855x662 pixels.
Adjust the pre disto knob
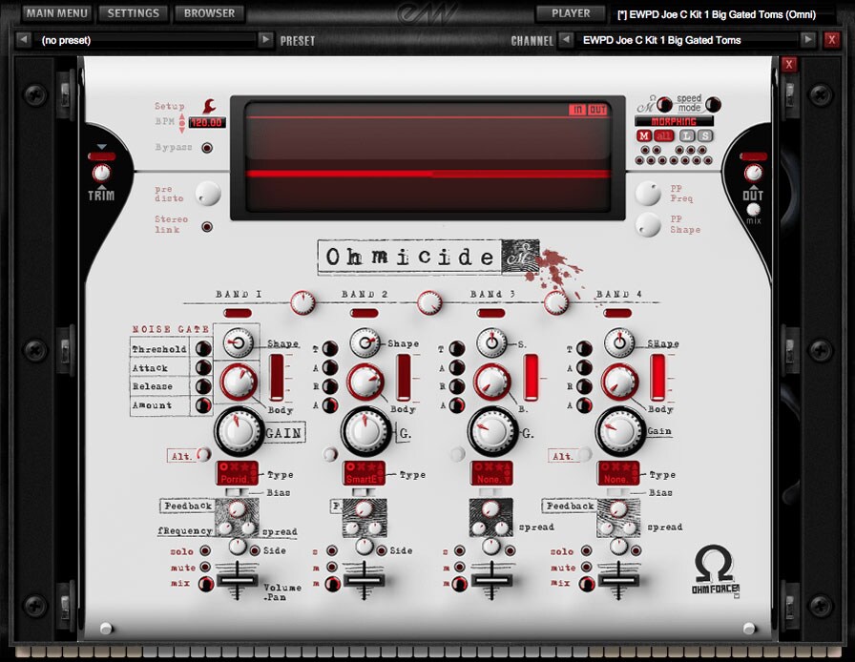tap(207, 194)
